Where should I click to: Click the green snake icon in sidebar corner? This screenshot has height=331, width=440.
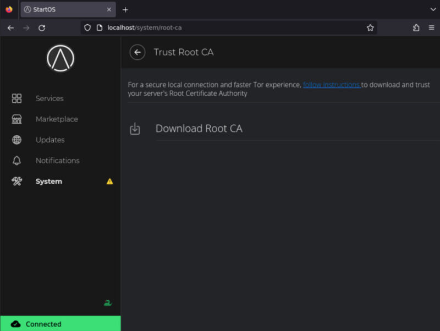[108, 302]
